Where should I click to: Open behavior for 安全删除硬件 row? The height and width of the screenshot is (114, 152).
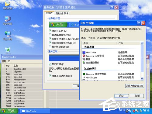point(126,63)
